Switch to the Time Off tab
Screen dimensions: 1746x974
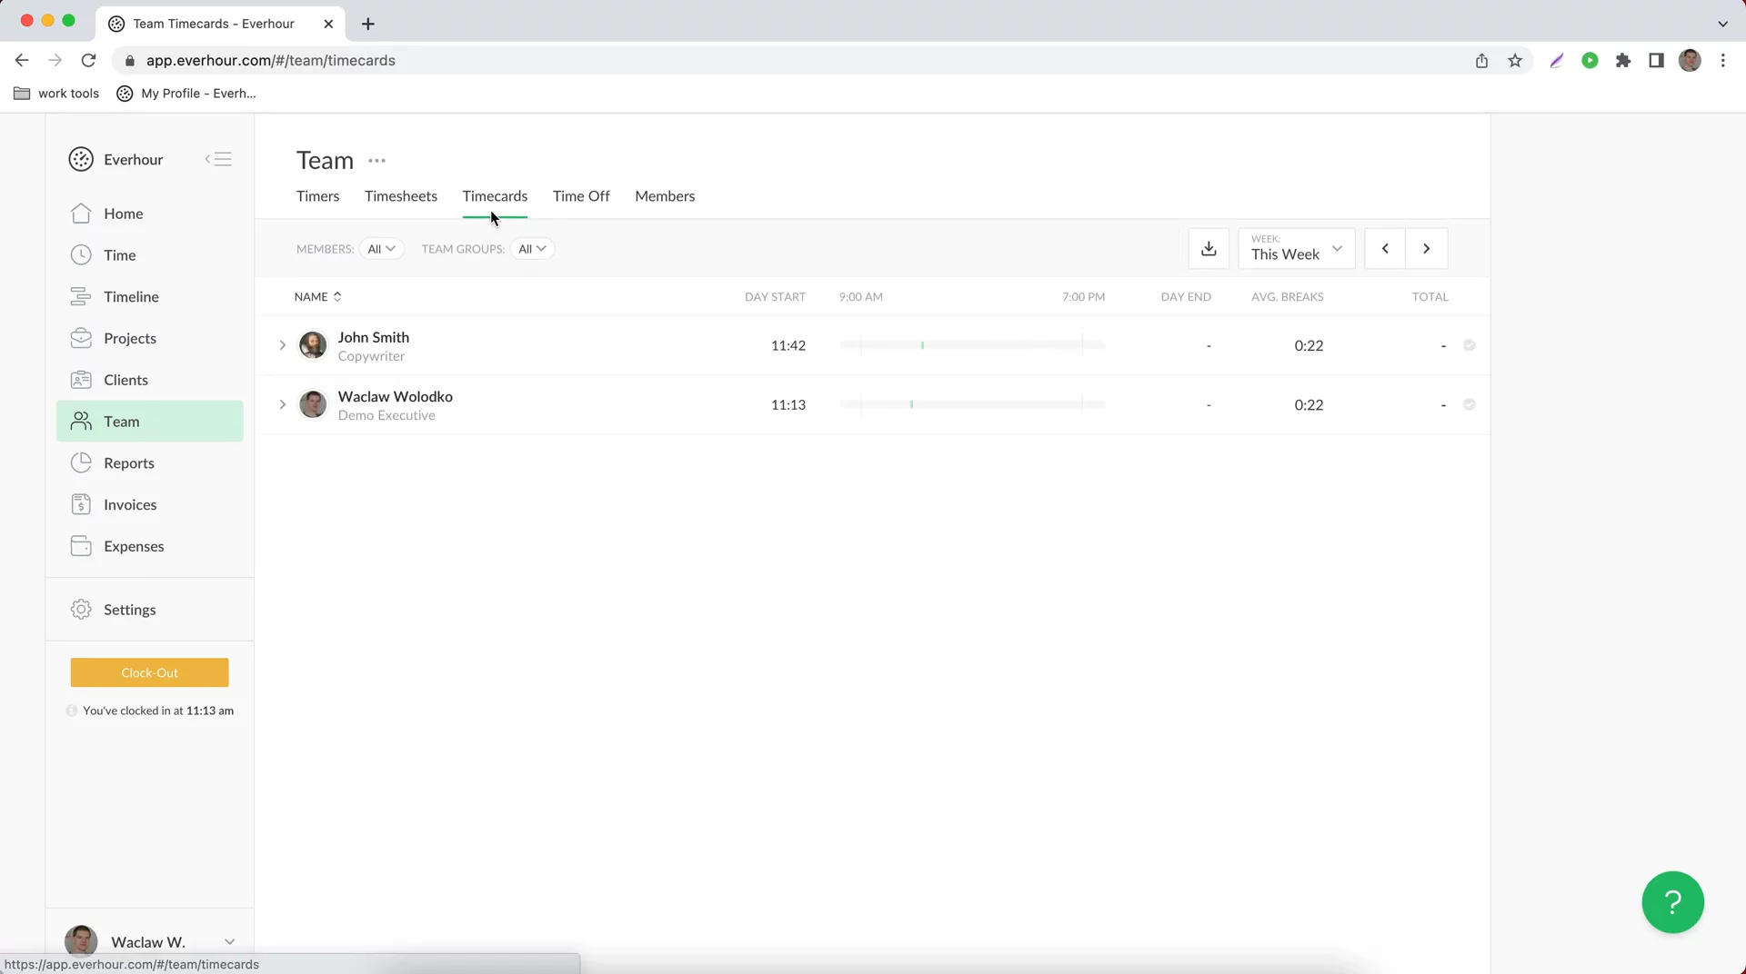580,196
